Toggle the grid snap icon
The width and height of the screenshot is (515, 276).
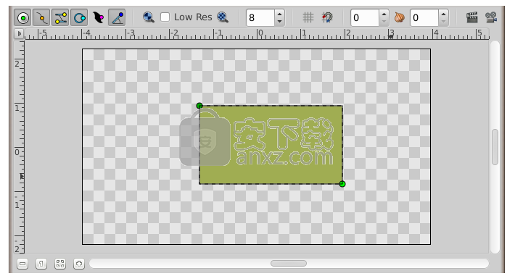click(327, 17)
